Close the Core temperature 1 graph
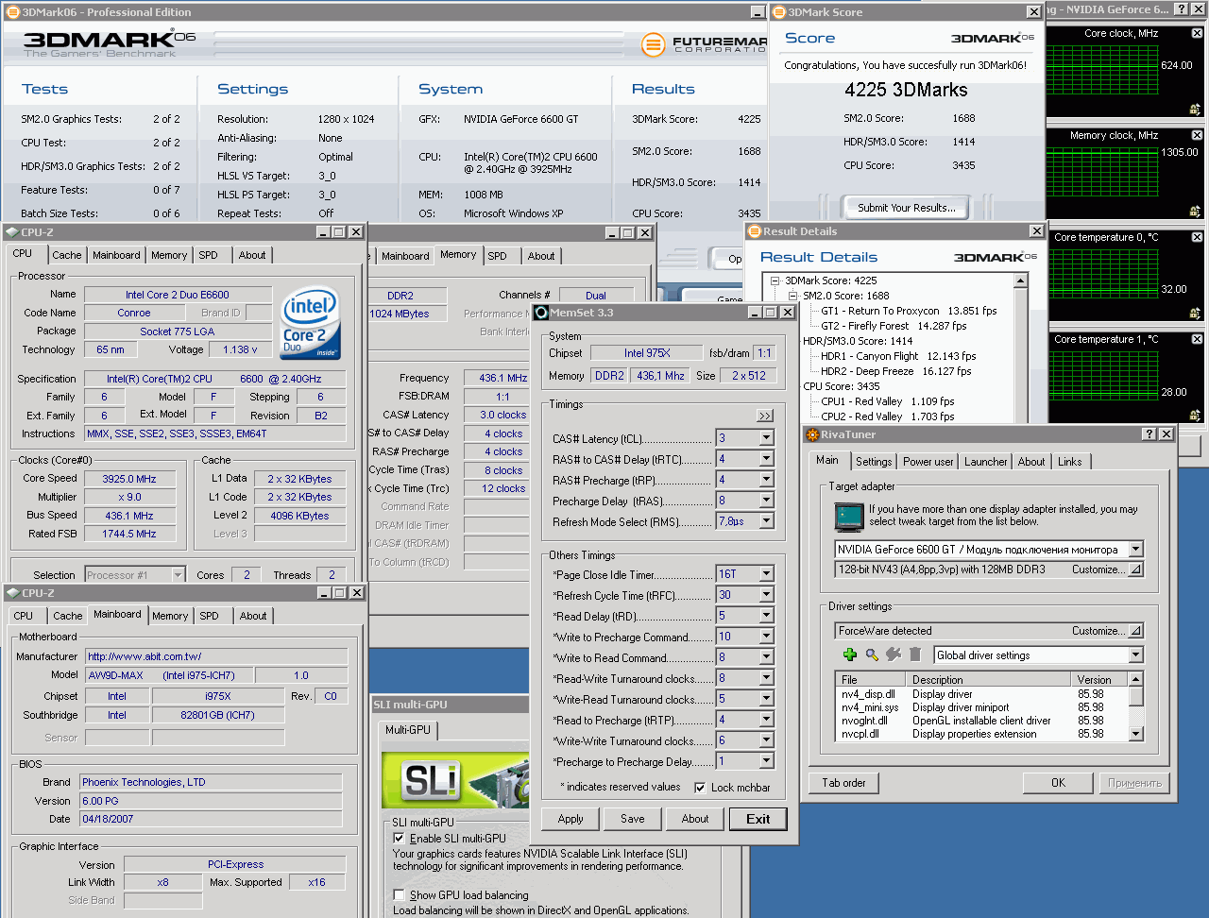This screenshot has width=1209, height=918. coord(1197,339)
